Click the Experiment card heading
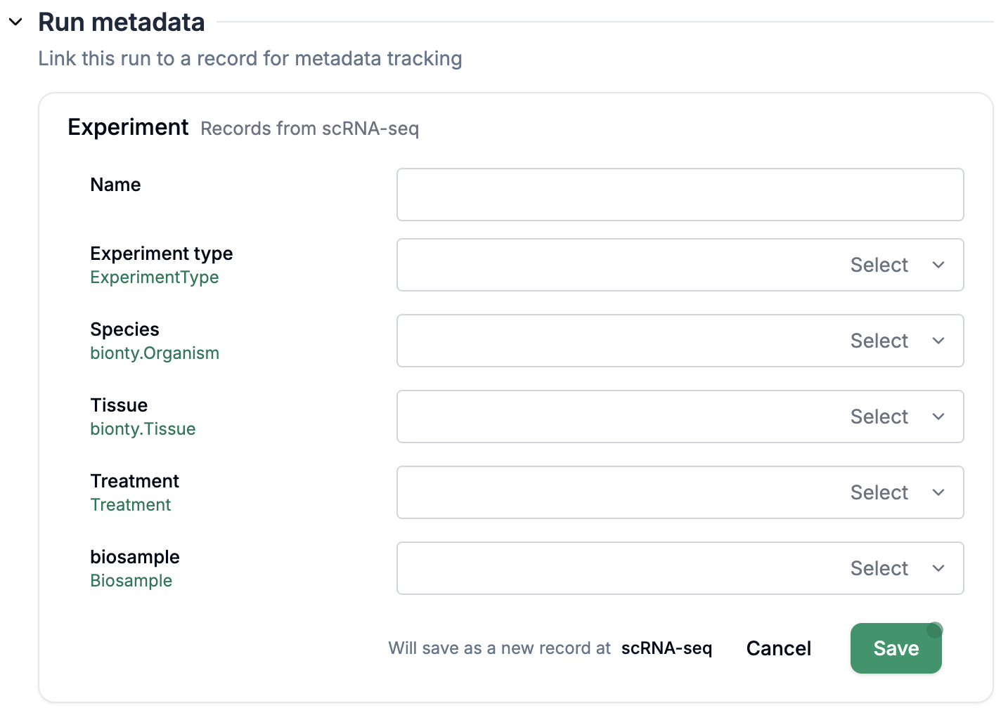Image resolution: width=1001 pixels, height=708 pixels. (128, 127)
